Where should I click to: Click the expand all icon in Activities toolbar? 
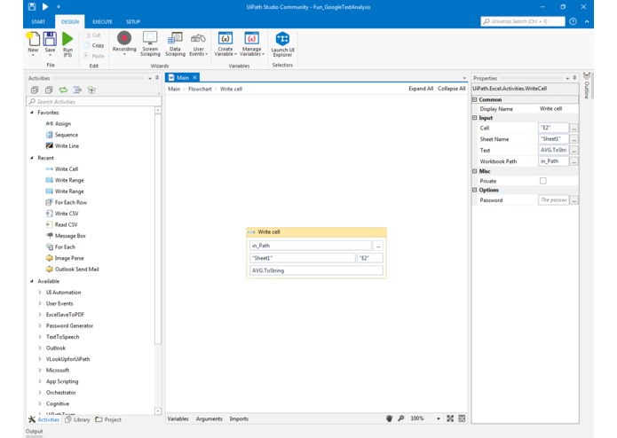coord(35,90)
